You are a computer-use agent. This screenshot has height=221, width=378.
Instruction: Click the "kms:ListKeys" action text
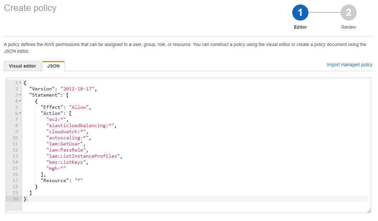67,162
